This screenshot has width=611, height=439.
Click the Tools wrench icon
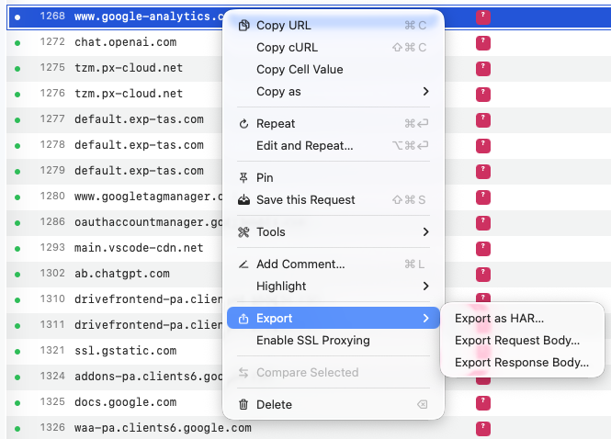tap(243, 232)
